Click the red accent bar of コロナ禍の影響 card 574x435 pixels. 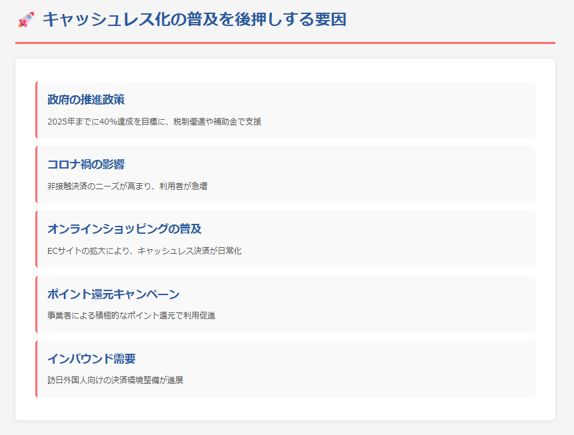click(x=36, y=173)
